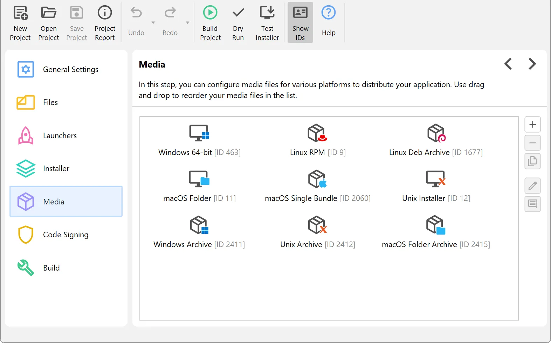
Task: Click the 'macOS Folder [ID 11]' label
Action: 199,198
